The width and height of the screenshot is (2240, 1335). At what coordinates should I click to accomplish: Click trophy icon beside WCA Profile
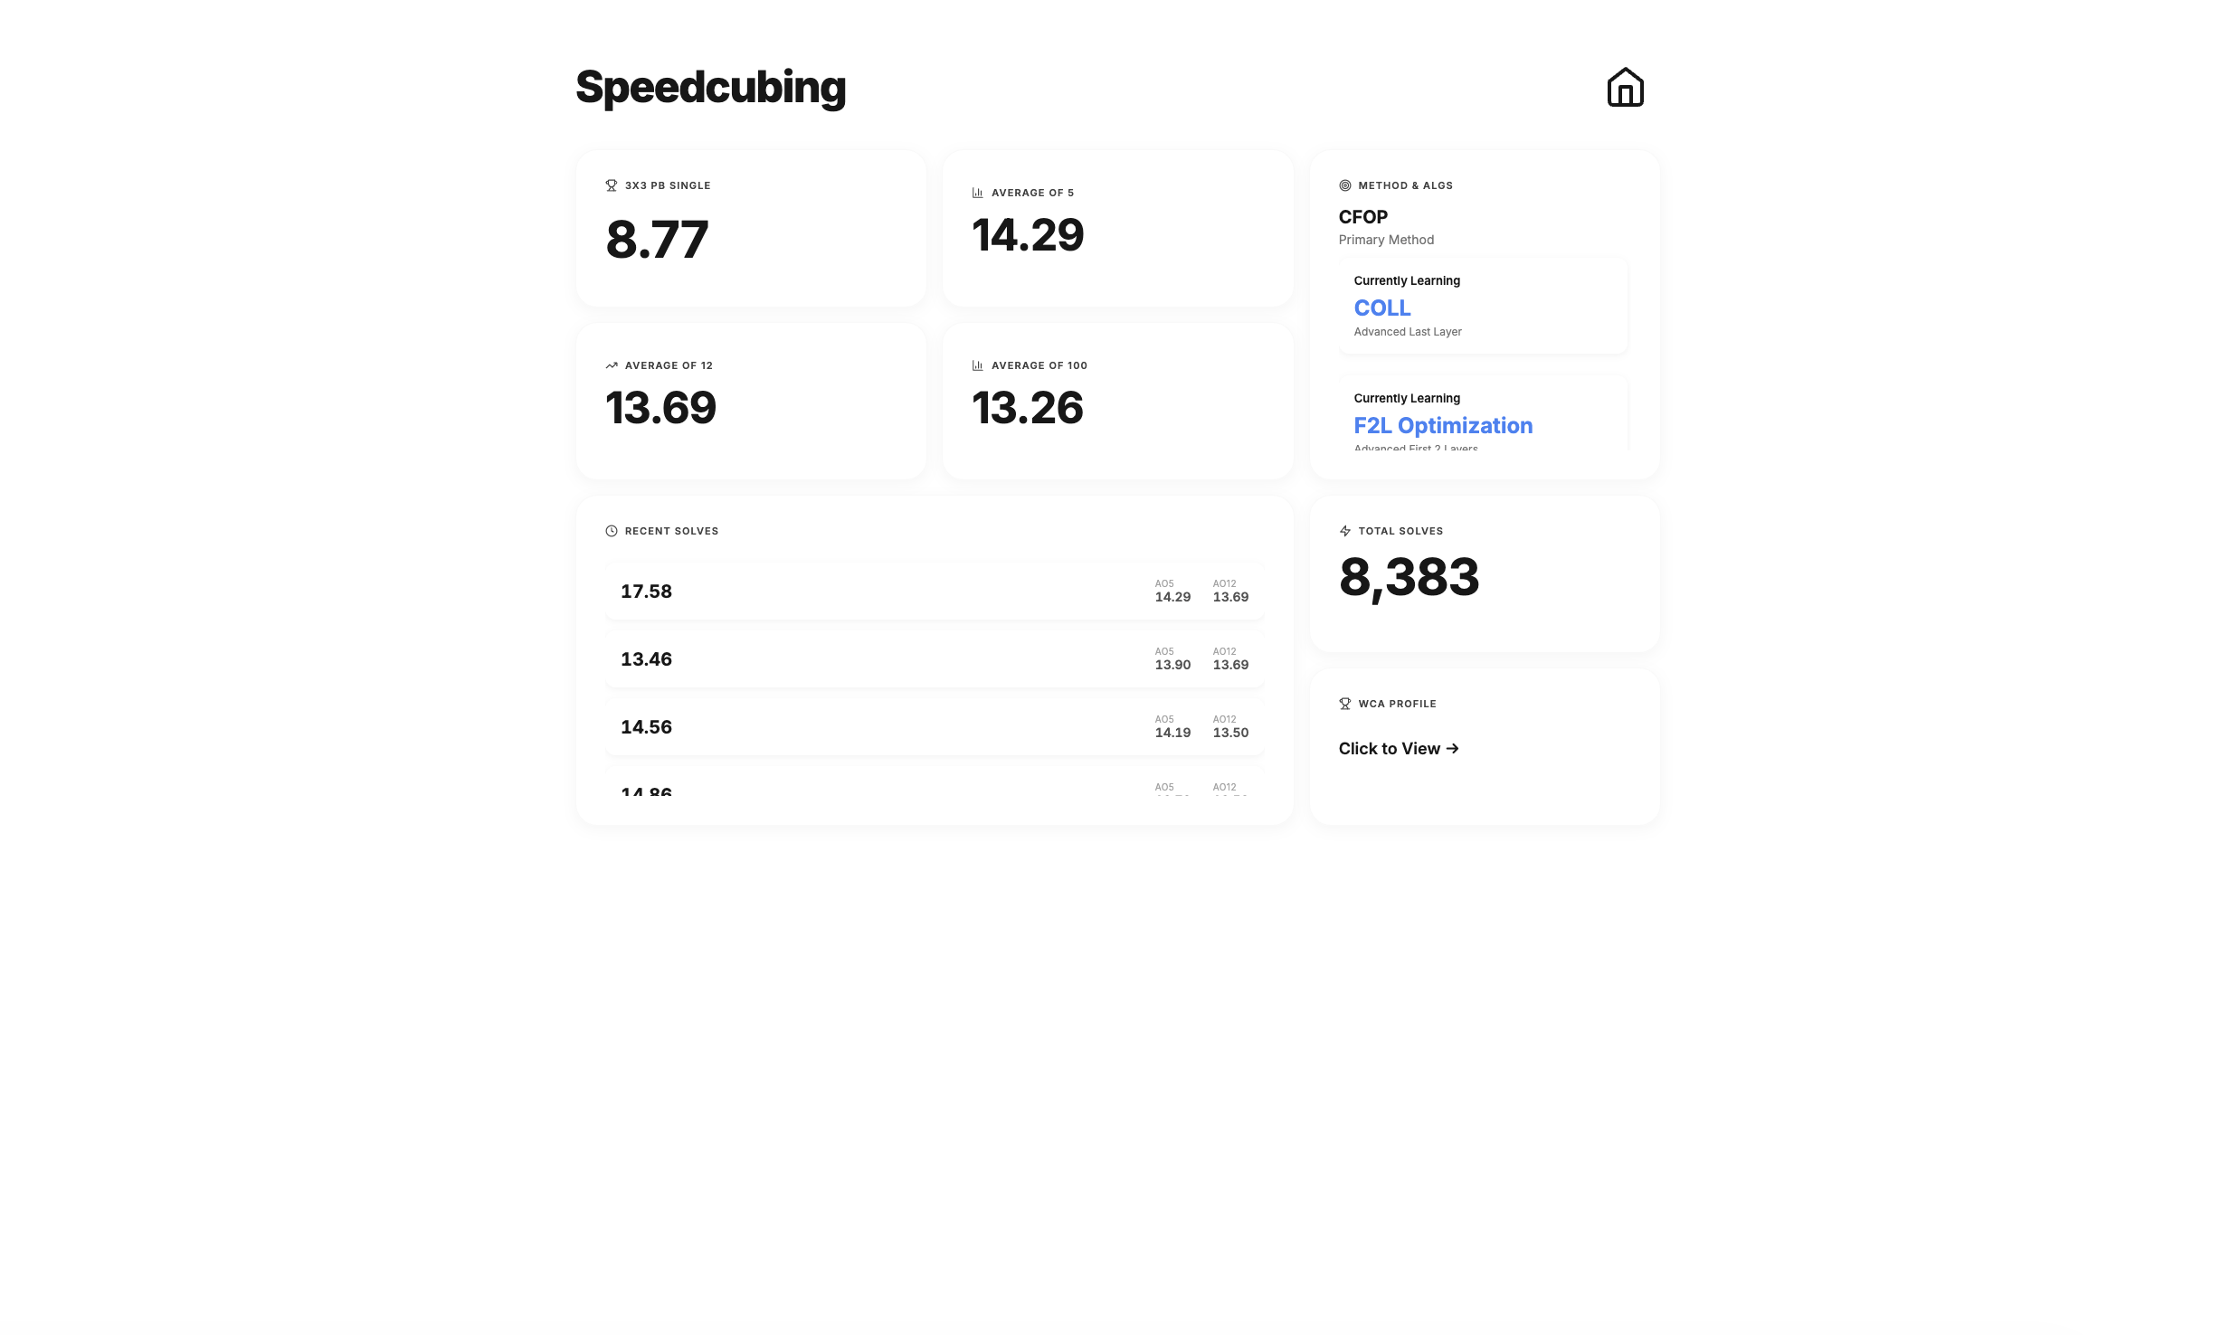(1344, 704)
